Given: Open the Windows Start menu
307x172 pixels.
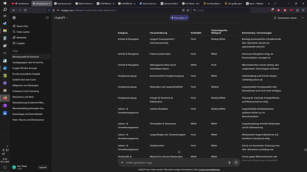Looking at the screenshot, I should (x=5, y=3).
